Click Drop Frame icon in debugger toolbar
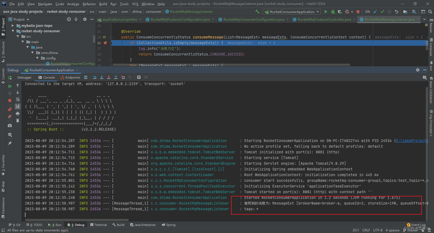This screenshot has width=434, height=233. [123, 77]
